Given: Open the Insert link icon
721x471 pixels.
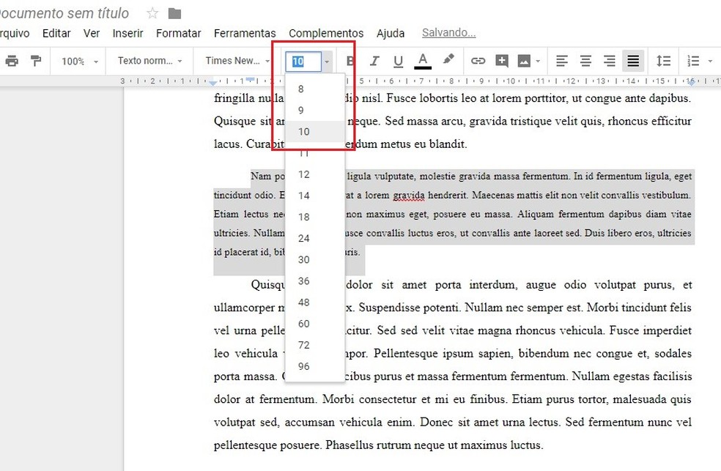Looking at the screenshot, I should 478,61.
